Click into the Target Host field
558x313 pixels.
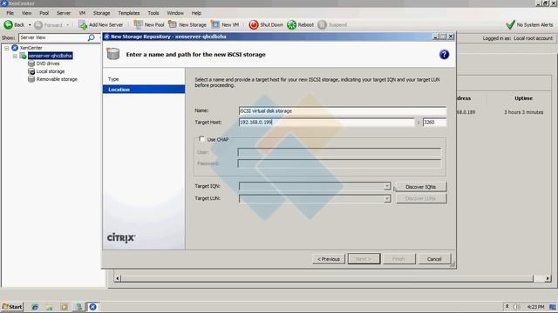click(x=327, y=122)
